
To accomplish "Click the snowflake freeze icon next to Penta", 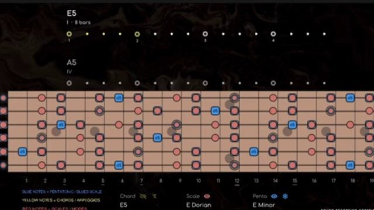I will tap(285, 197).
